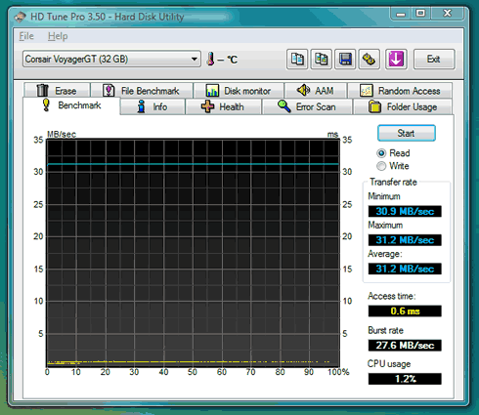
Task: Switch to the Health tab
Action: pos(223,106)
